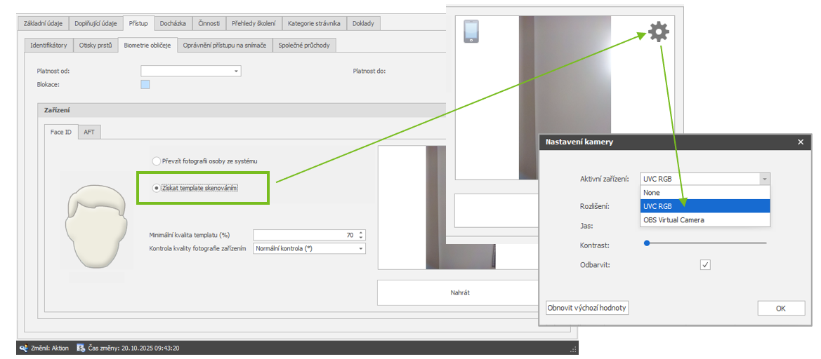Choose OBS Virtual Camera from list
821x359 pixels.
[673, 219]
